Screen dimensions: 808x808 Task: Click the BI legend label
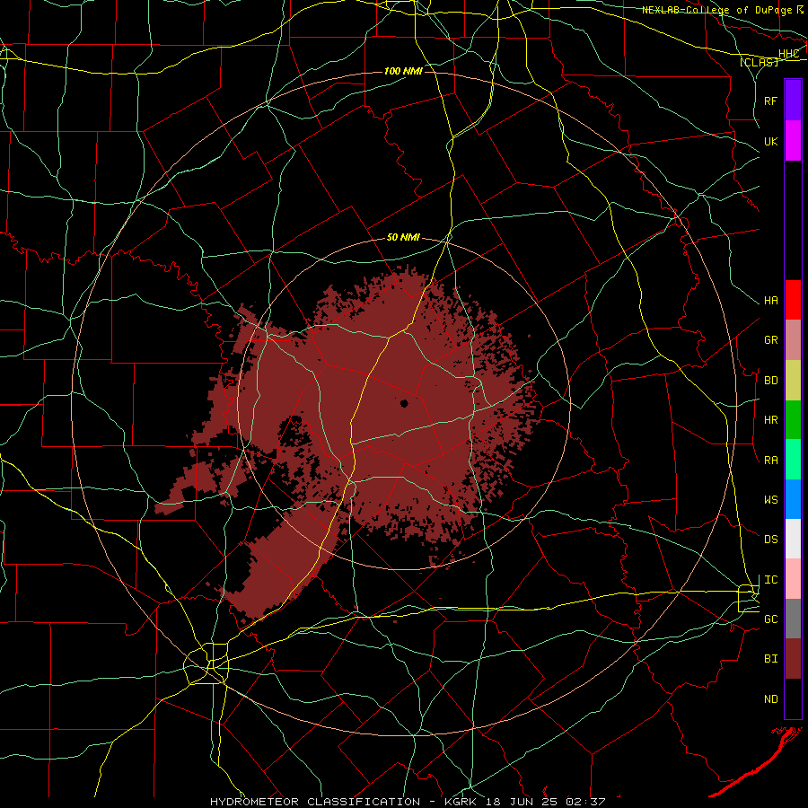pos(771,659)
